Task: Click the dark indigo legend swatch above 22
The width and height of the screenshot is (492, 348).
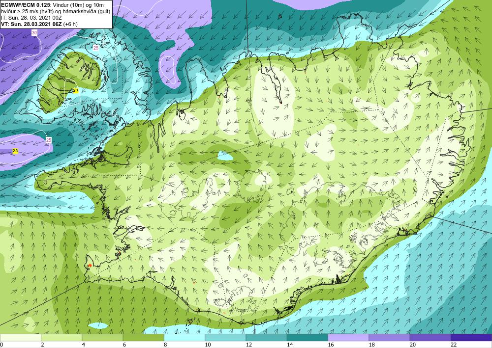Action: click(471, 338)
